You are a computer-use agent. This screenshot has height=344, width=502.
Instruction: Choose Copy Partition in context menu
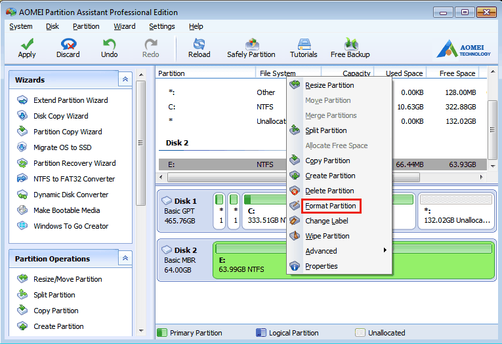pos(339,161)
